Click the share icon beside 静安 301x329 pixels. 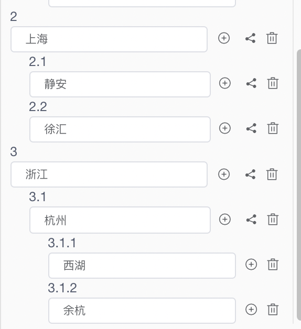(x=251, y=83)
